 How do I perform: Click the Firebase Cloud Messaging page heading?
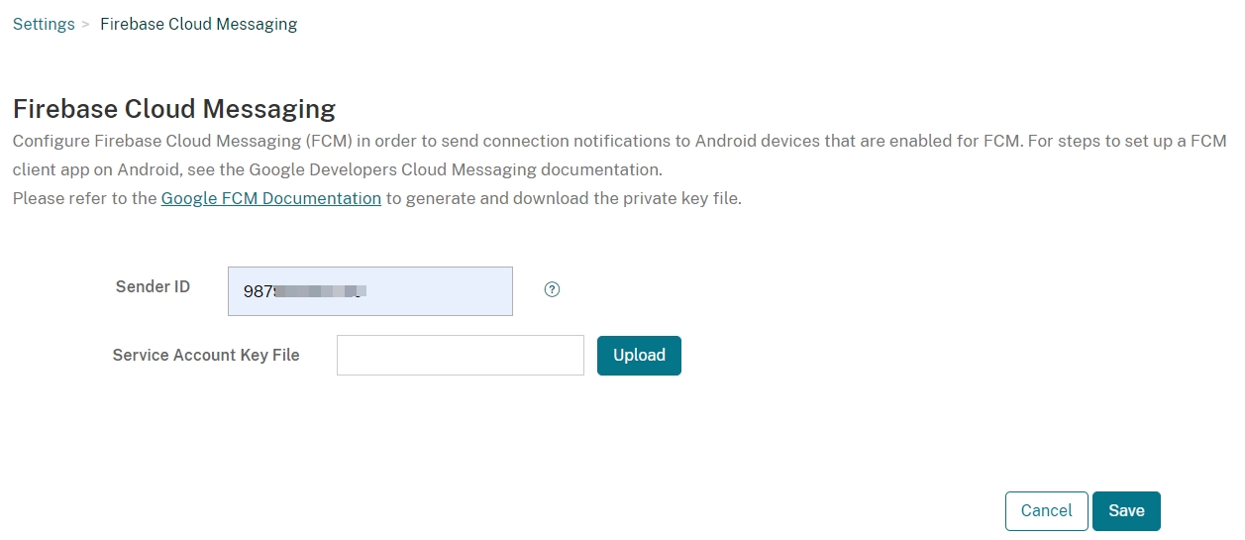[174, 108]
